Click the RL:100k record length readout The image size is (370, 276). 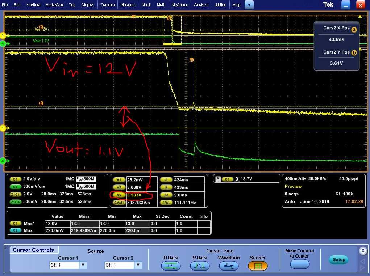coord(344,194)
